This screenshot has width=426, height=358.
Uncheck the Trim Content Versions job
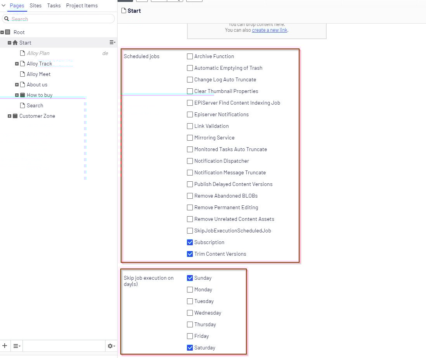[190, 254]
